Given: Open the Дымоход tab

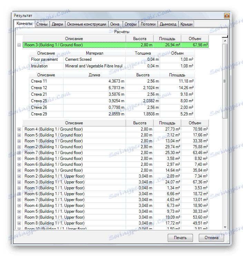Looking at the screenshot, I should click(168, 24).
